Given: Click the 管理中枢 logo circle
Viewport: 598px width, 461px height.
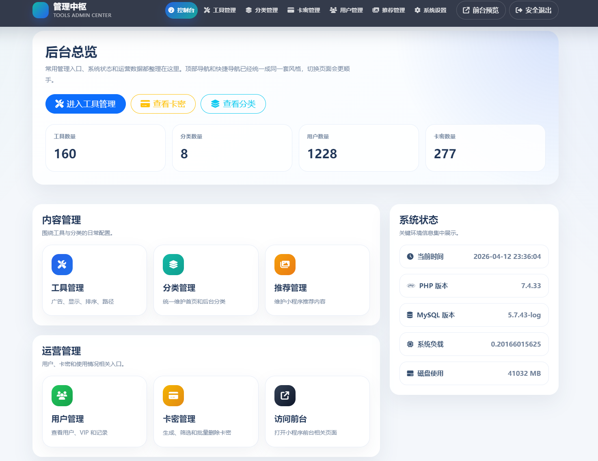Looking at the screenshot, I should point(41,10).
